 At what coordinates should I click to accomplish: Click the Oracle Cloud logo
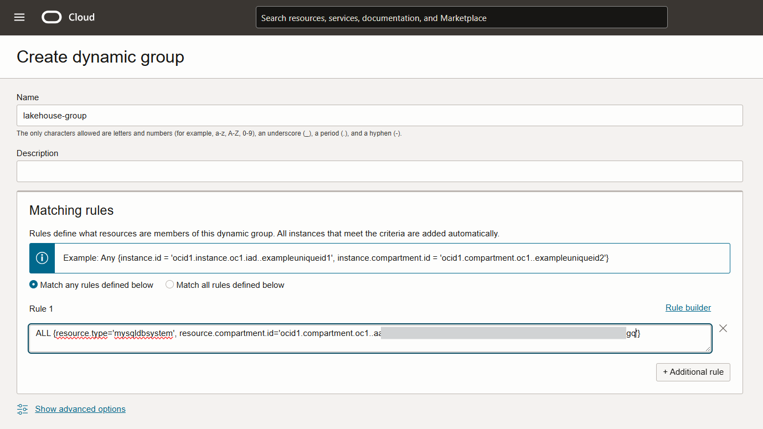[51, 17]
